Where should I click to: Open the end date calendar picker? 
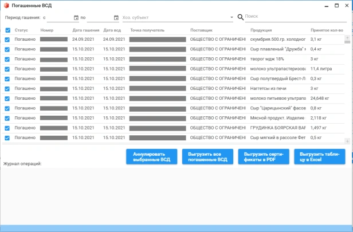pos(116,18)
